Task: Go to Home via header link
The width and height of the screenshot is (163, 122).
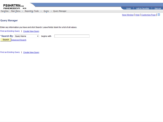Action: (x=128, y=8)
